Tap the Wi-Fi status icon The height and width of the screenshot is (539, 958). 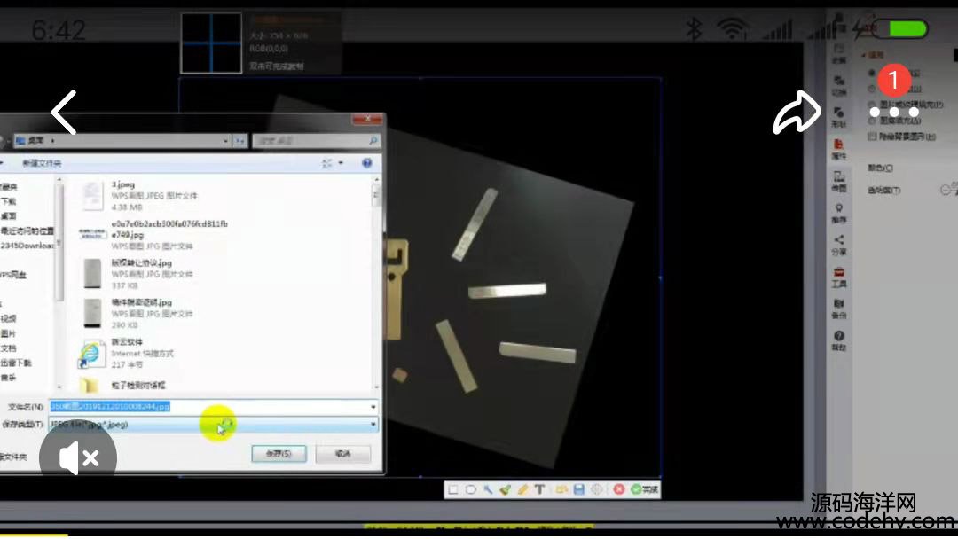pyautogui.click(x=733, y=29)
